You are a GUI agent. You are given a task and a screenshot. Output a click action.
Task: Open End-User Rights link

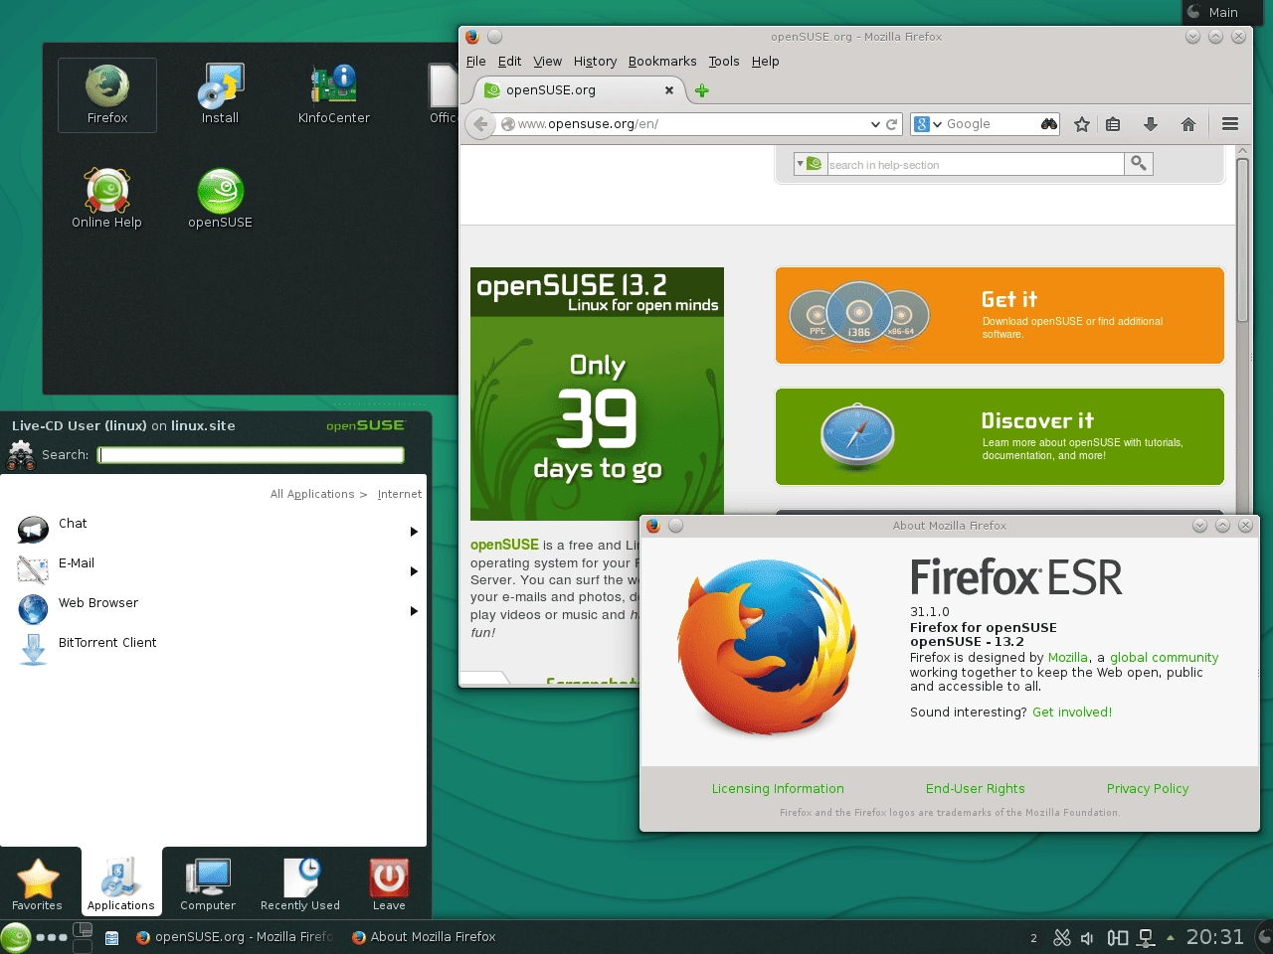click(976, 789)
